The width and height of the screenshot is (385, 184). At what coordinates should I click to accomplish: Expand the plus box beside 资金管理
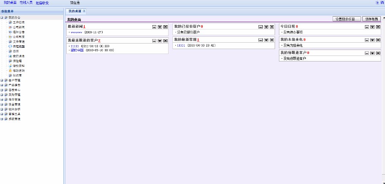tap(2, 104)
